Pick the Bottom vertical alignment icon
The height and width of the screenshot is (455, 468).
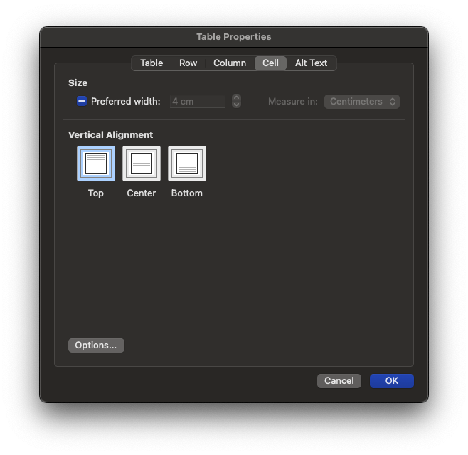[x=187, y=164]
